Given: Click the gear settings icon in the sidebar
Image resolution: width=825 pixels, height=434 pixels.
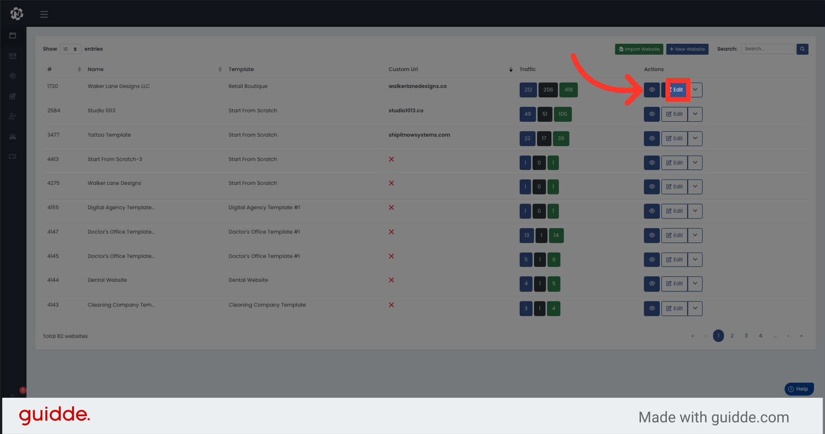Looking at the screenshot, I should tap(13, 76).
